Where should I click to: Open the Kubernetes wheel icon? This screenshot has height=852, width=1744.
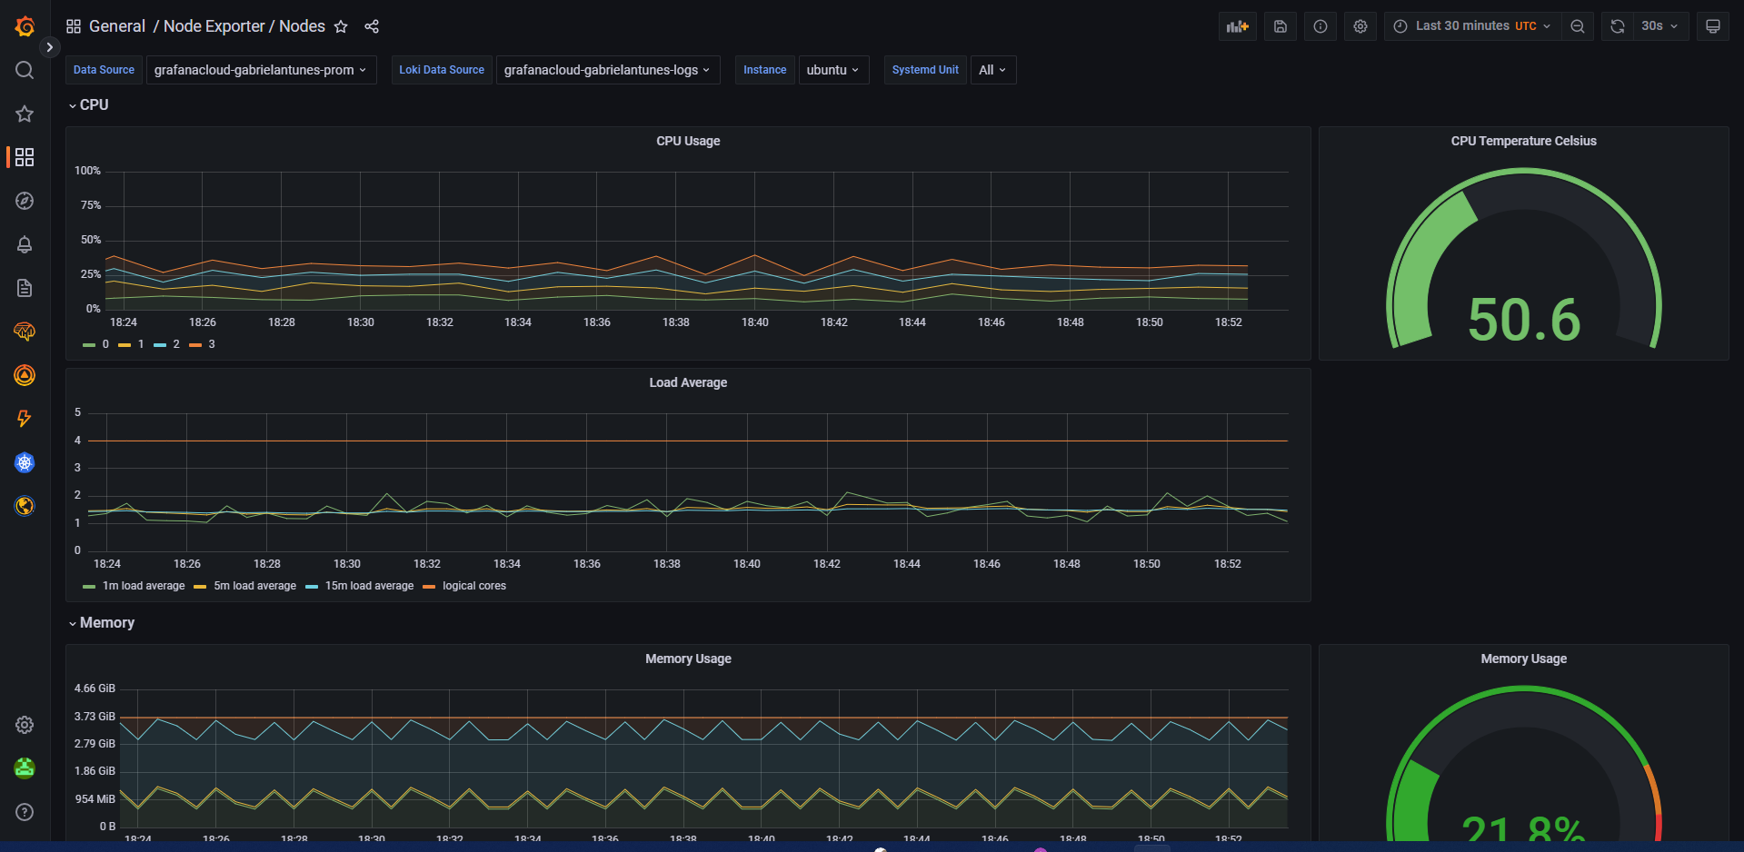pos(25,462)
